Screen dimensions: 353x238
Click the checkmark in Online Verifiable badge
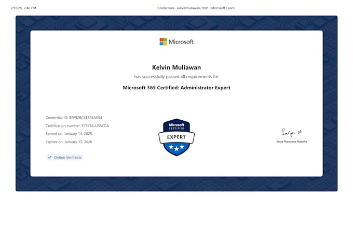click(50, 157)
